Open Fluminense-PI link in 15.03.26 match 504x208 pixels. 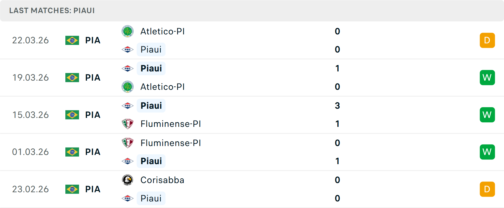point(171,124)
